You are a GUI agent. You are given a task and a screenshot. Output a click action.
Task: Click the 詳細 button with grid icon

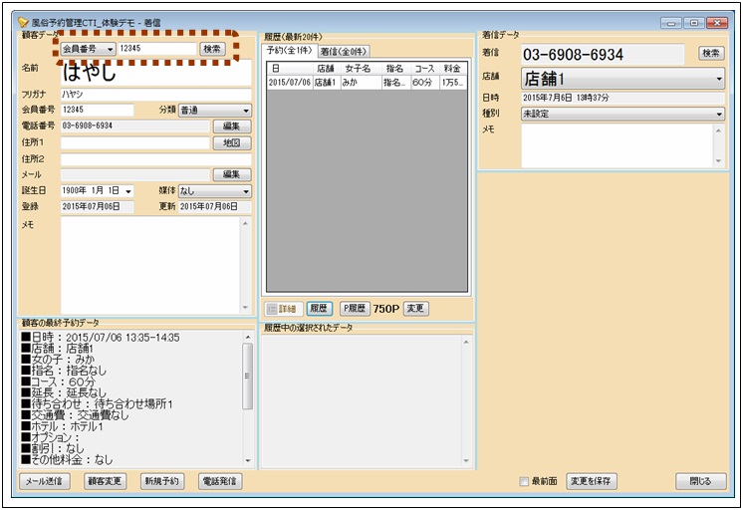(x=282, y=309)
